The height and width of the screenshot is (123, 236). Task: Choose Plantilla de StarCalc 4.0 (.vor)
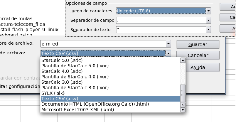(75, 77)
